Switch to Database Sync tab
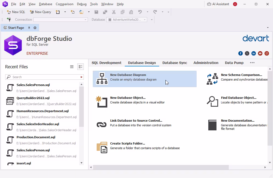This screenshot has height=178, width=273. [x=175, y=63]
